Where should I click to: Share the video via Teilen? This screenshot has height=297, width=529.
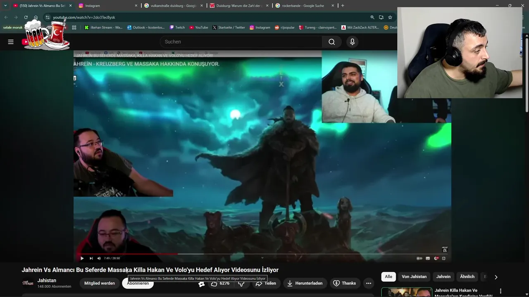[266, 283]
